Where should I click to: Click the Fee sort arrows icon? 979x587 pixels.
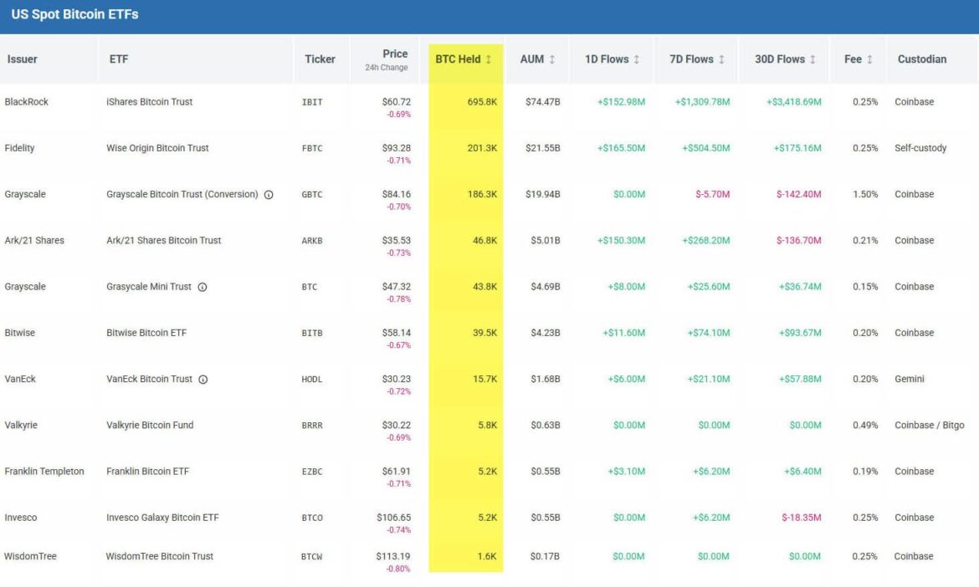pos(869,59)
